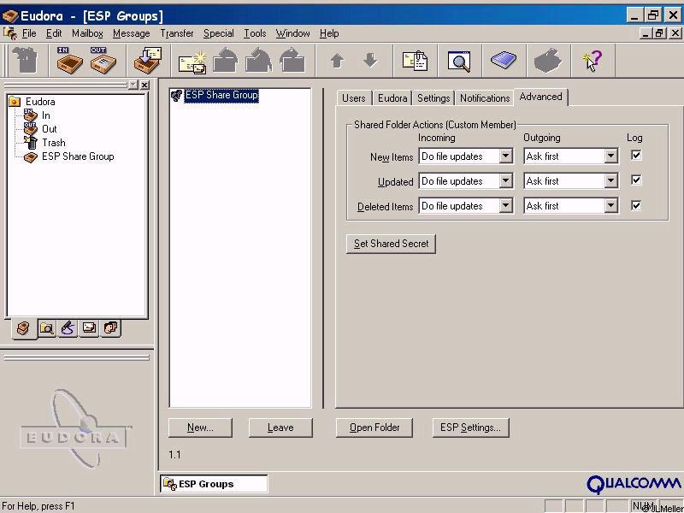This screenshot has width=684, height=513.
Task: Click the ESP Share Group list icon
Action: [x=176, y=96]
